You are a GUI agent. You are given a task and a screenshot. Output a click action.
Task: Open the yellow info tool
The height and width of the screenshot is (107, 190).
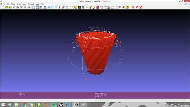(x=127, y=7)
